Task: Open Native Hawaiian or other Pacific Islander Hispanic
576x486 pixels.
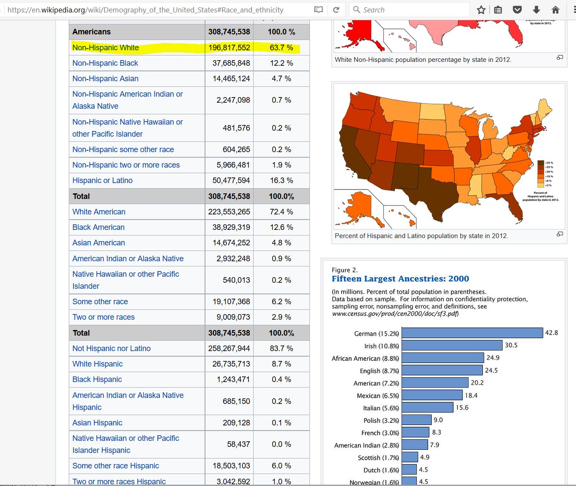Action: pos(126,444)
